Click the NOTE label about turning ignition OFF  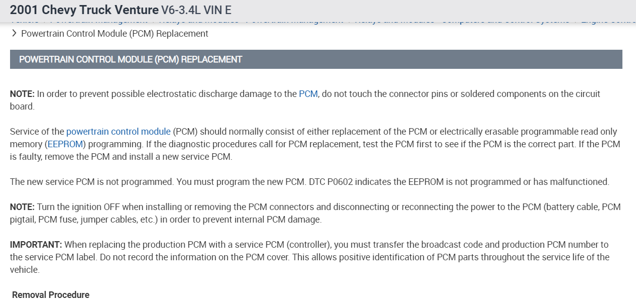tap(22, 207)
